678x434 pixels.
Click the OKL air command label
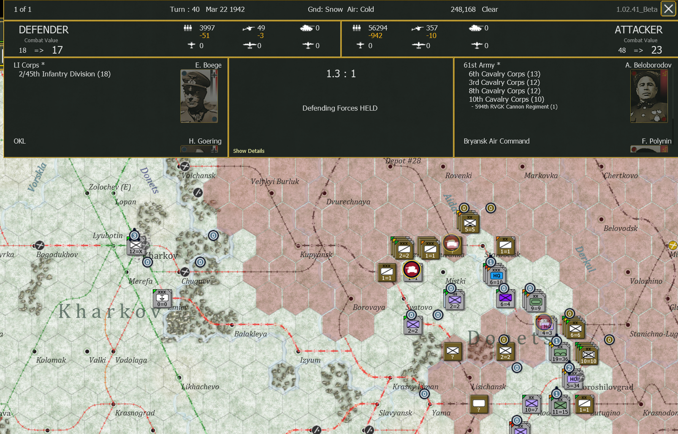coord(19,141)
